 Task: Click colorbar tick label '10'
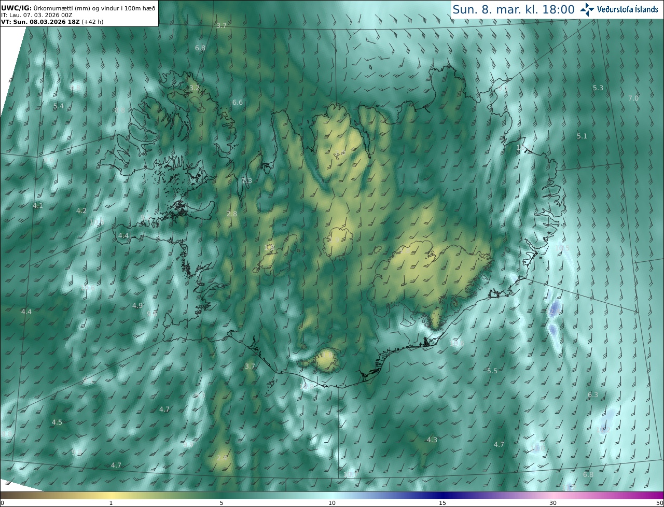point(332,503)
